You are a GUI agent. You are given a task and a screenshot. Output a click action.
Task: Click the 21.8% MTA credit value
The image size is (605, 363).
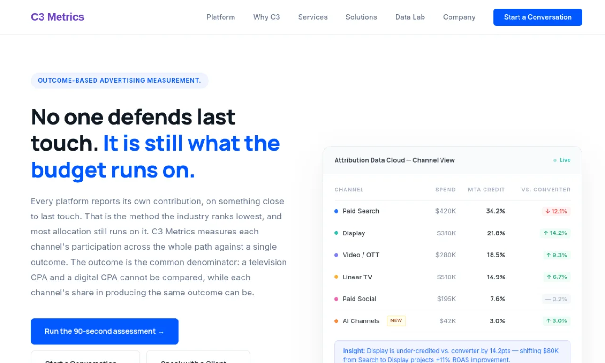(x=496, y=233)
